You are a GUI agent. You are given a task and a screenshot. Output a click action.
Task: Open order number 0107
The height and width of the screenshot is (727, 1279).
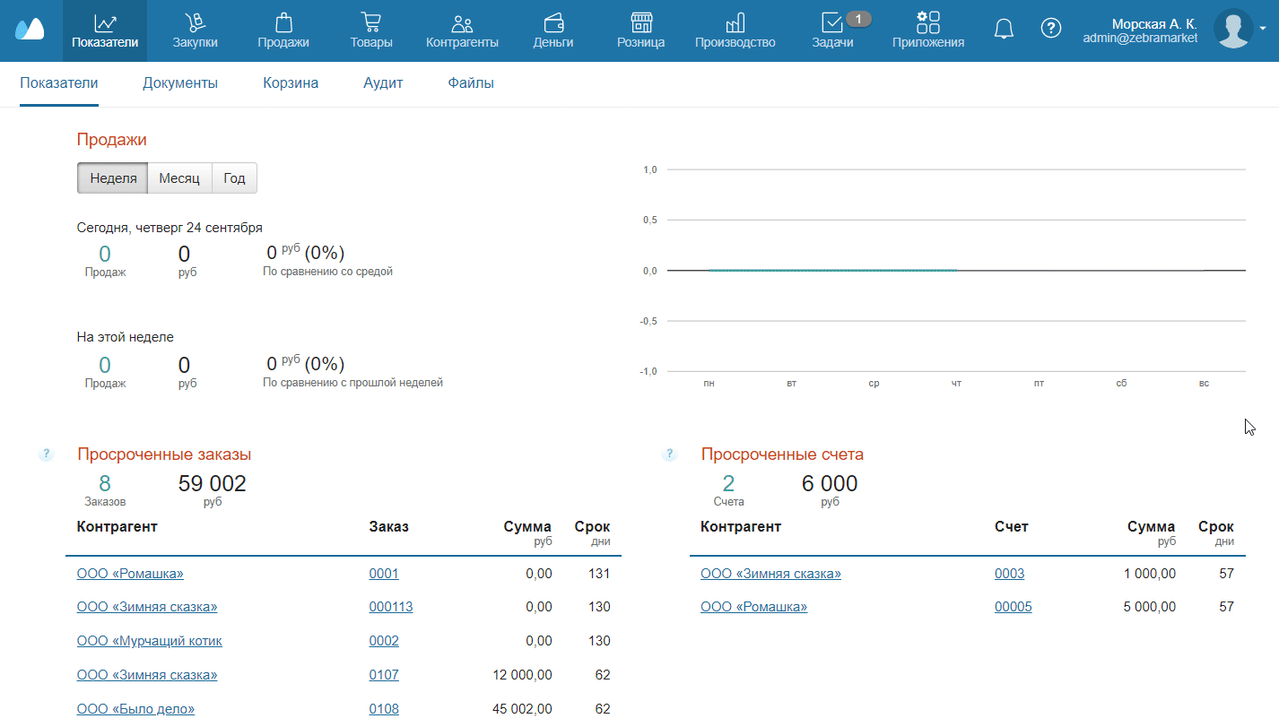click(384, 675)
